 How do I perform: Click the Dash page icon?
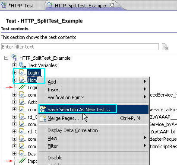[22, 153]
